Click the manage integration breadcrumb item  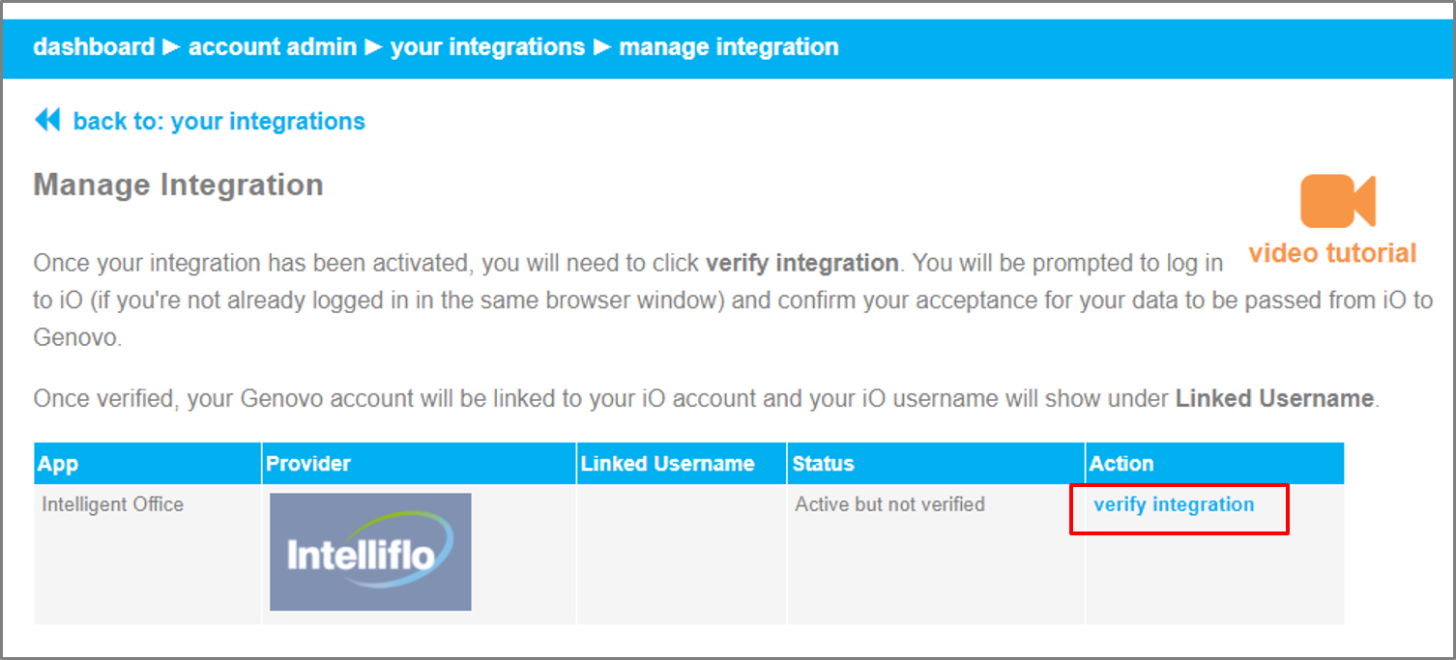(x=728, y=46)
